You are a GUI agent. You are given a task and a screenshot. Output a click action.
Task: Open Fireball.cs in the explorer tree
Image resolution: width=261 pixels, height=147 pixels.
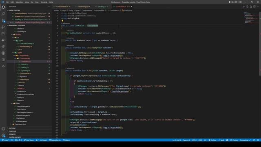24,65
